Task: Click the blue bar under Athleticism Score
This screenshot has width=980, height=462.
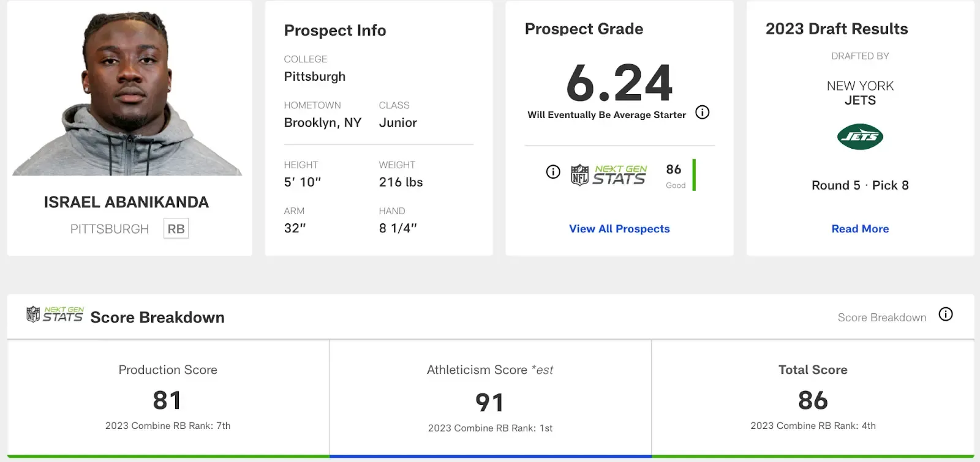Action: 490,456
